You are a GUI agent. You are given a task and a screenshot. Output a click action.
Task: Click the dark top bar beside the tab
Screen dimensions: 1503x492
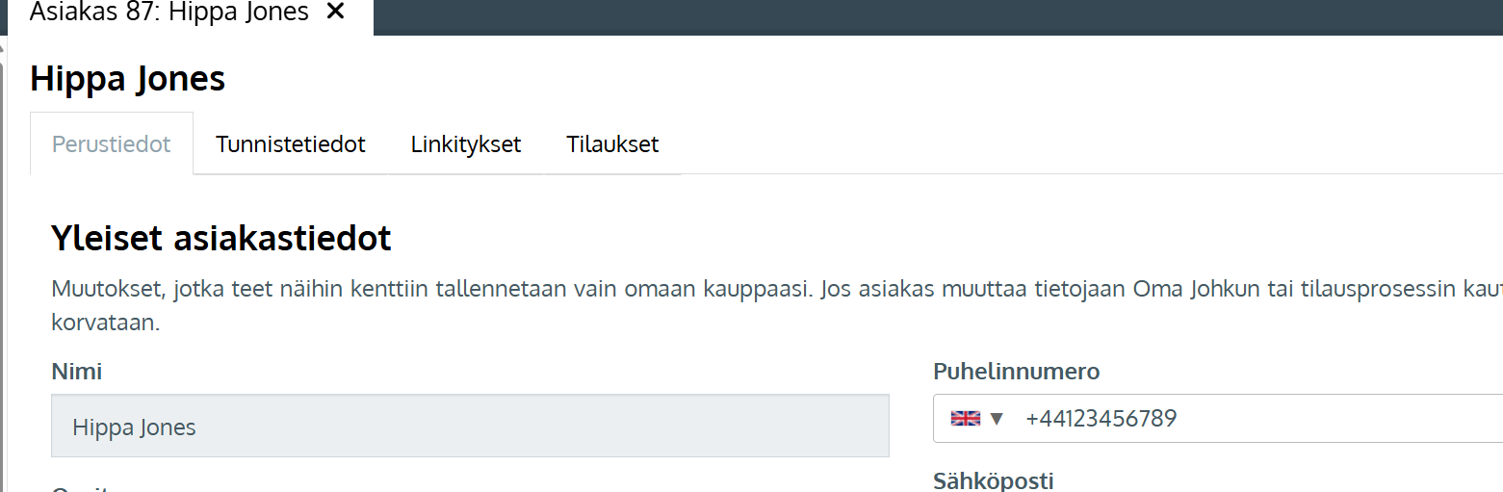pos(938,17)
